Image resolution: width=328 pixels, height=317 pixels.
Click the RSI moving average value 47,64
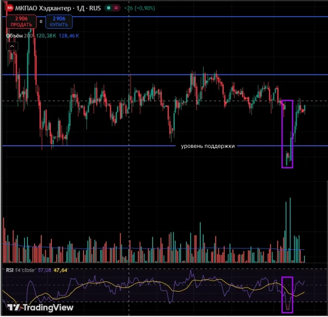(61, 270)
